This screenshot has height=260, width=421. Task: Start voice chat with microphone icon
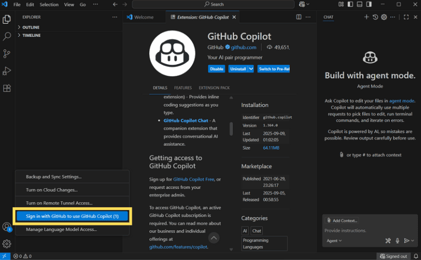click(x=397, y=241)
